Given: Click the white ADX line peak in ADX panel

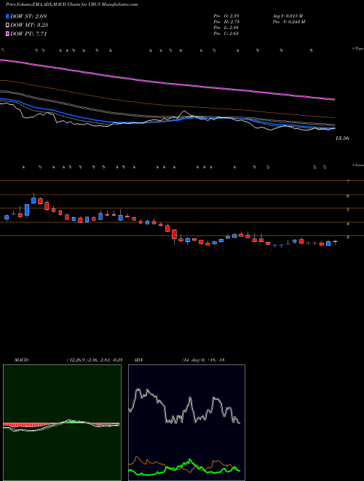Looking at the screenshot, I should point(138,390).
